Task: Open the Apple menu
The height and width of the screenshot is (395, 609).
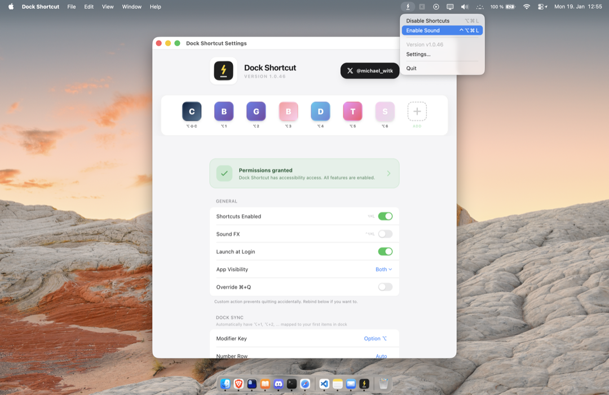Action: pos(11,7)
